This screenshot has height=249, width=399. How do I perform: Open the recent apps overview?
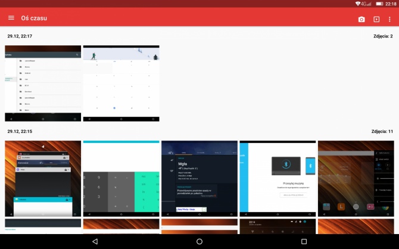[304, 241]
